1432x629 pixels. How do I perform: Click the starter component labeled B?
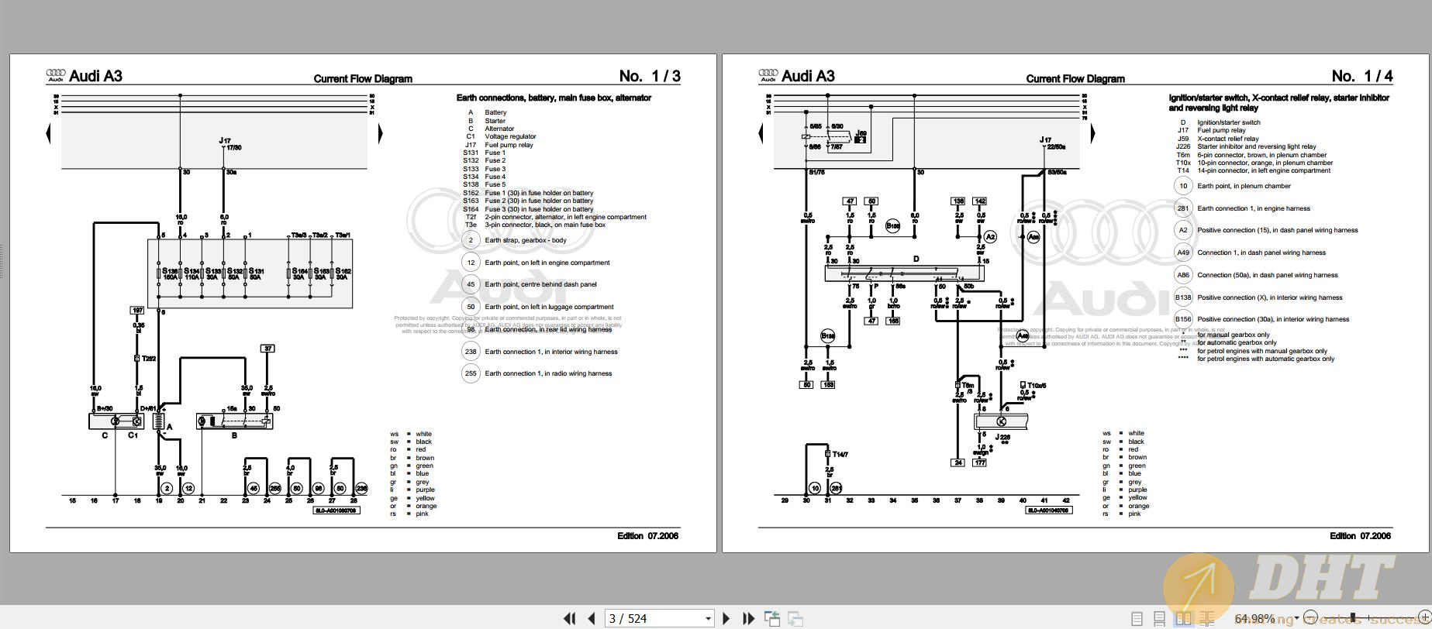234,421
